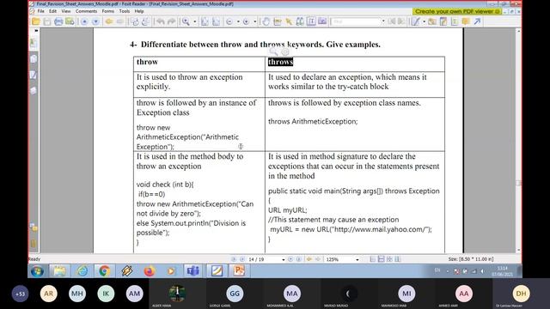
Task: Click the vertical scrollbar down arrow
Action: tap(518, 250)
